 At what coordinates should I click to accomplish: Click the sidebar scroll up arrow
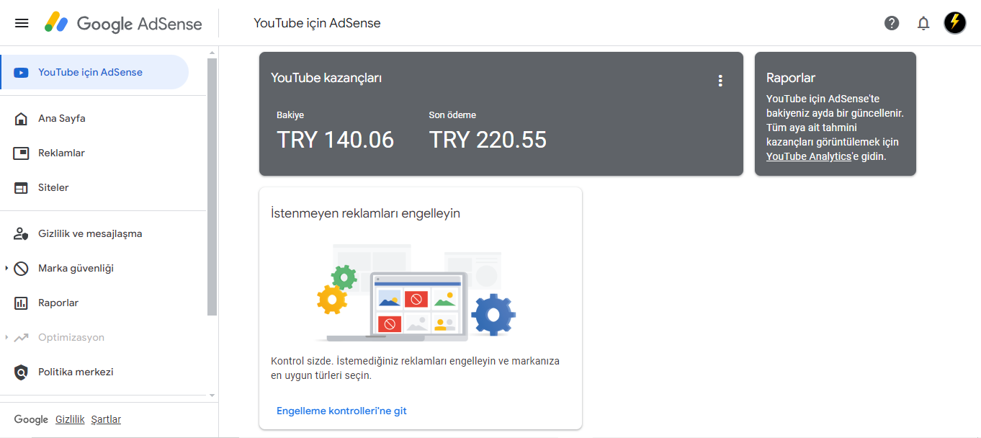(212, 53)
